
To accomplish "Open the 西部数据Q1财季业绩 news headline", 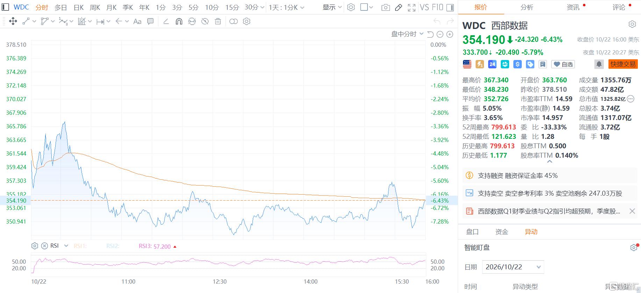I will click(549, 211).
